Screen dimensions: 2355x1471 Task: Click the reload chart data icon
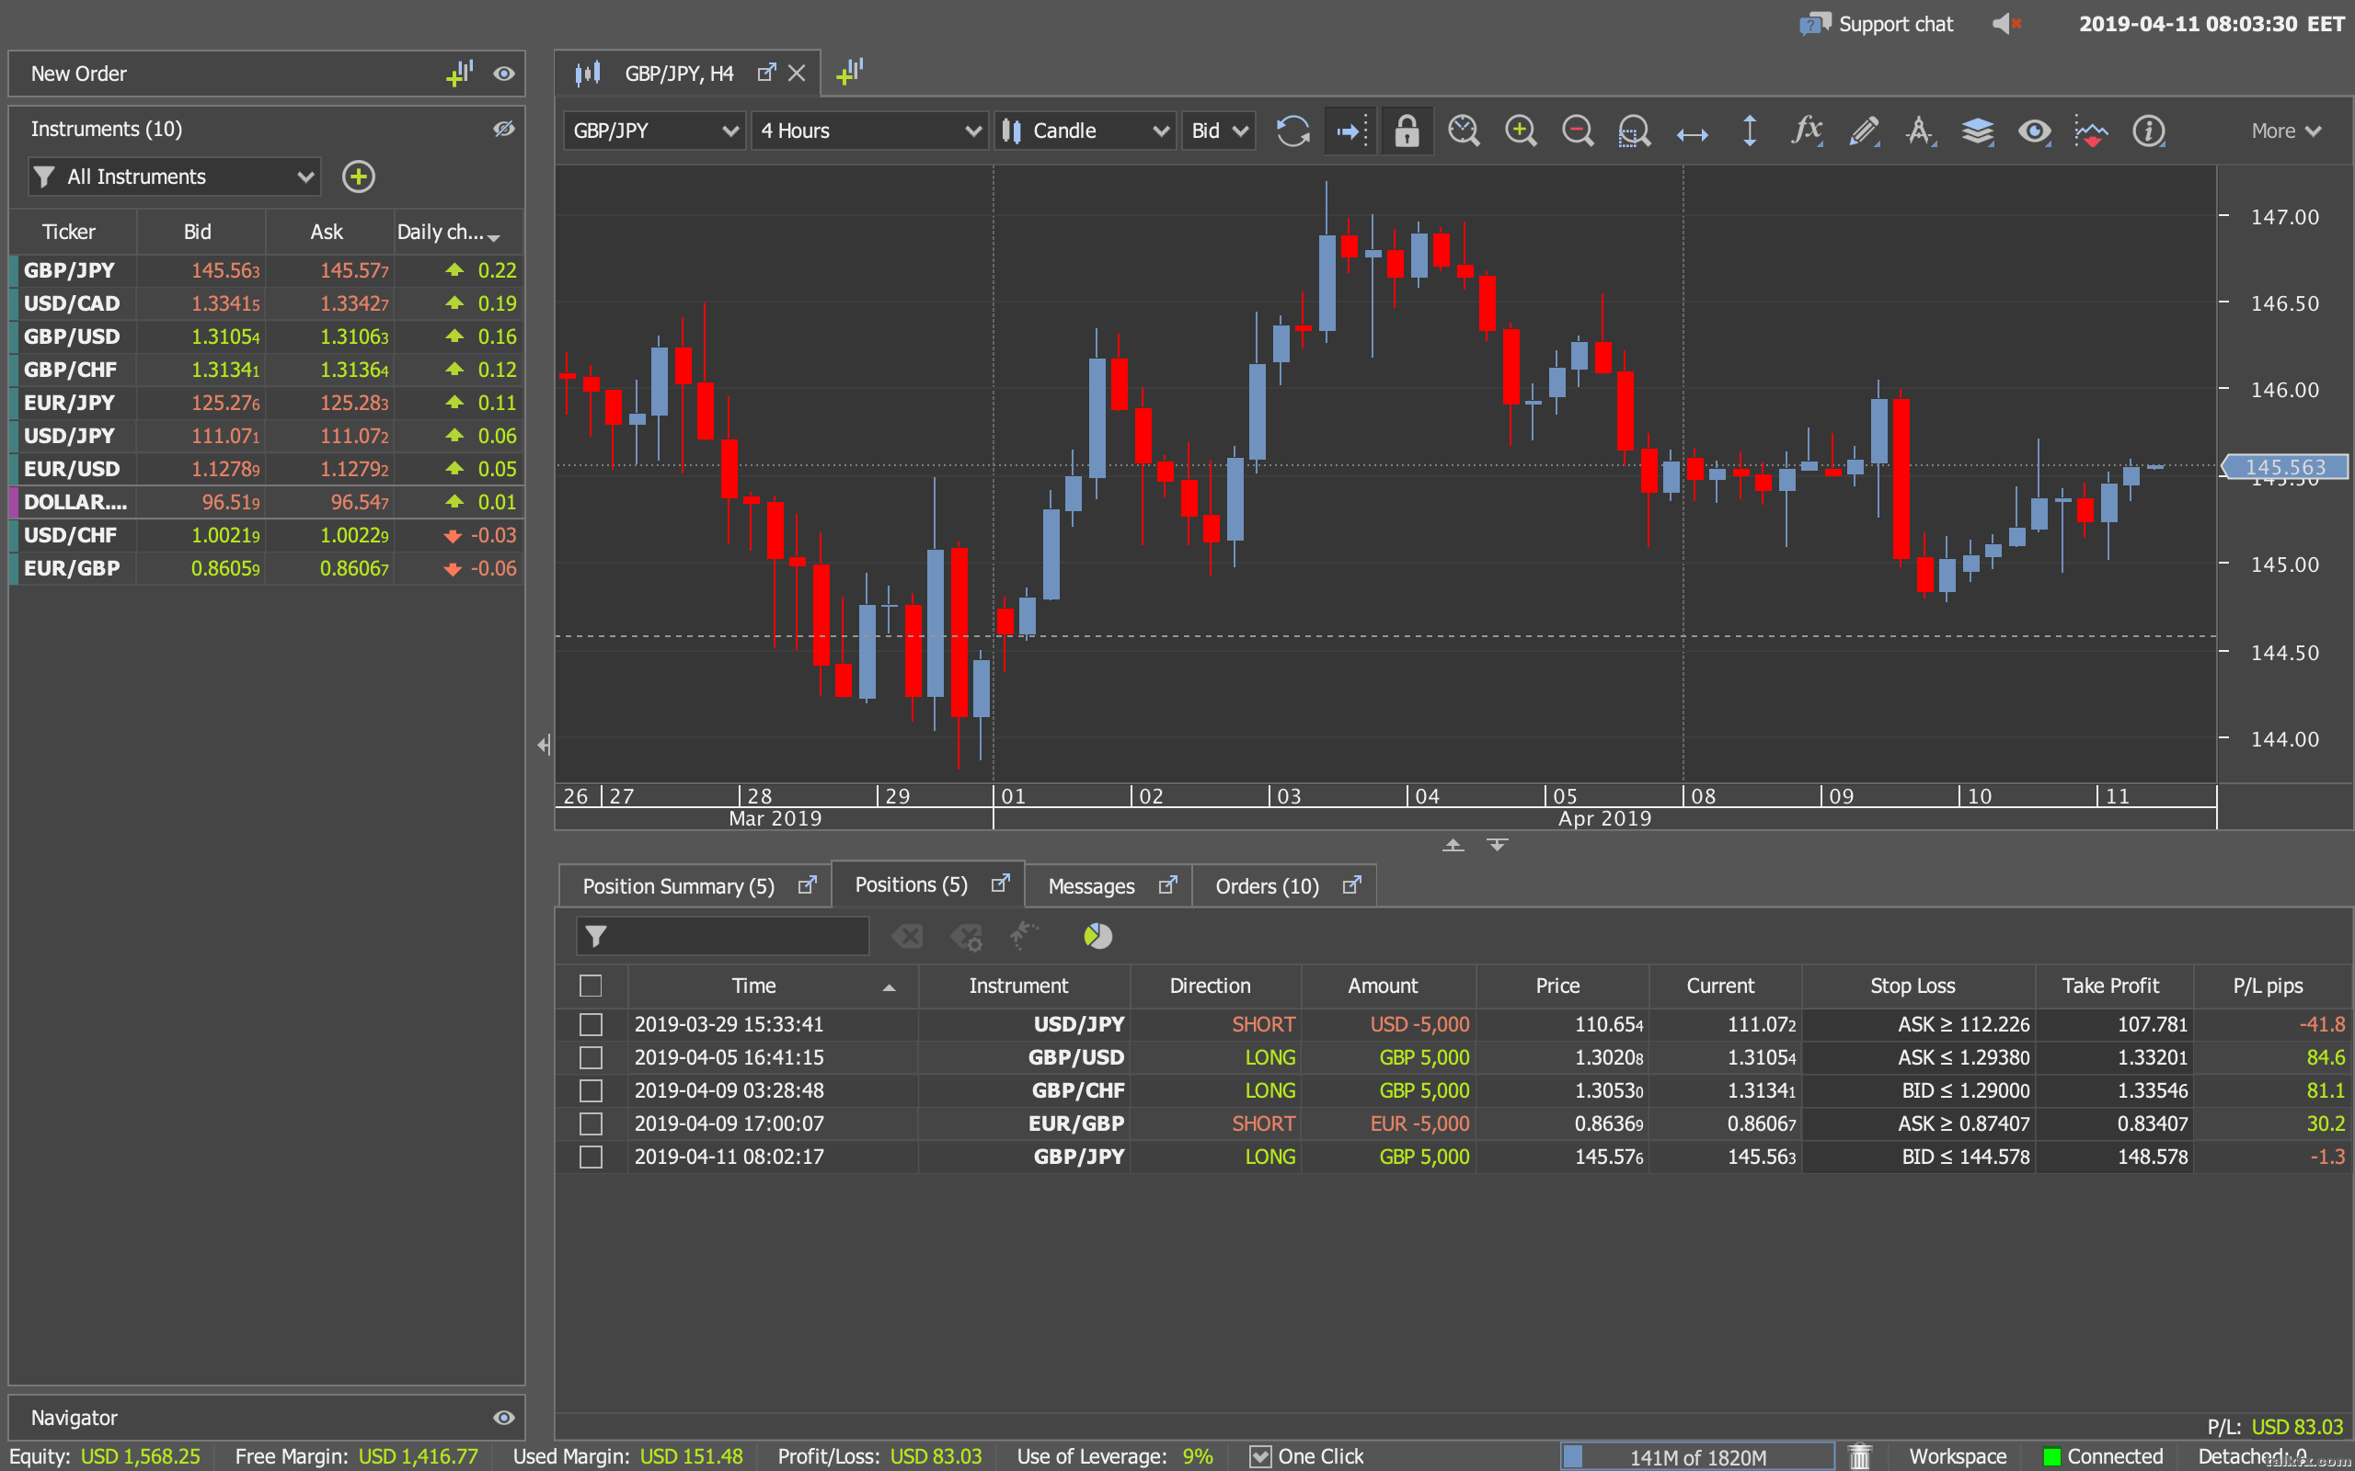tap(1292, 131)
